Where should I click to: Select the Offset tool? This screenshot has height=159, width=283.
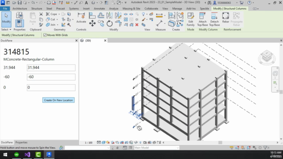click(x=101, y=15)
